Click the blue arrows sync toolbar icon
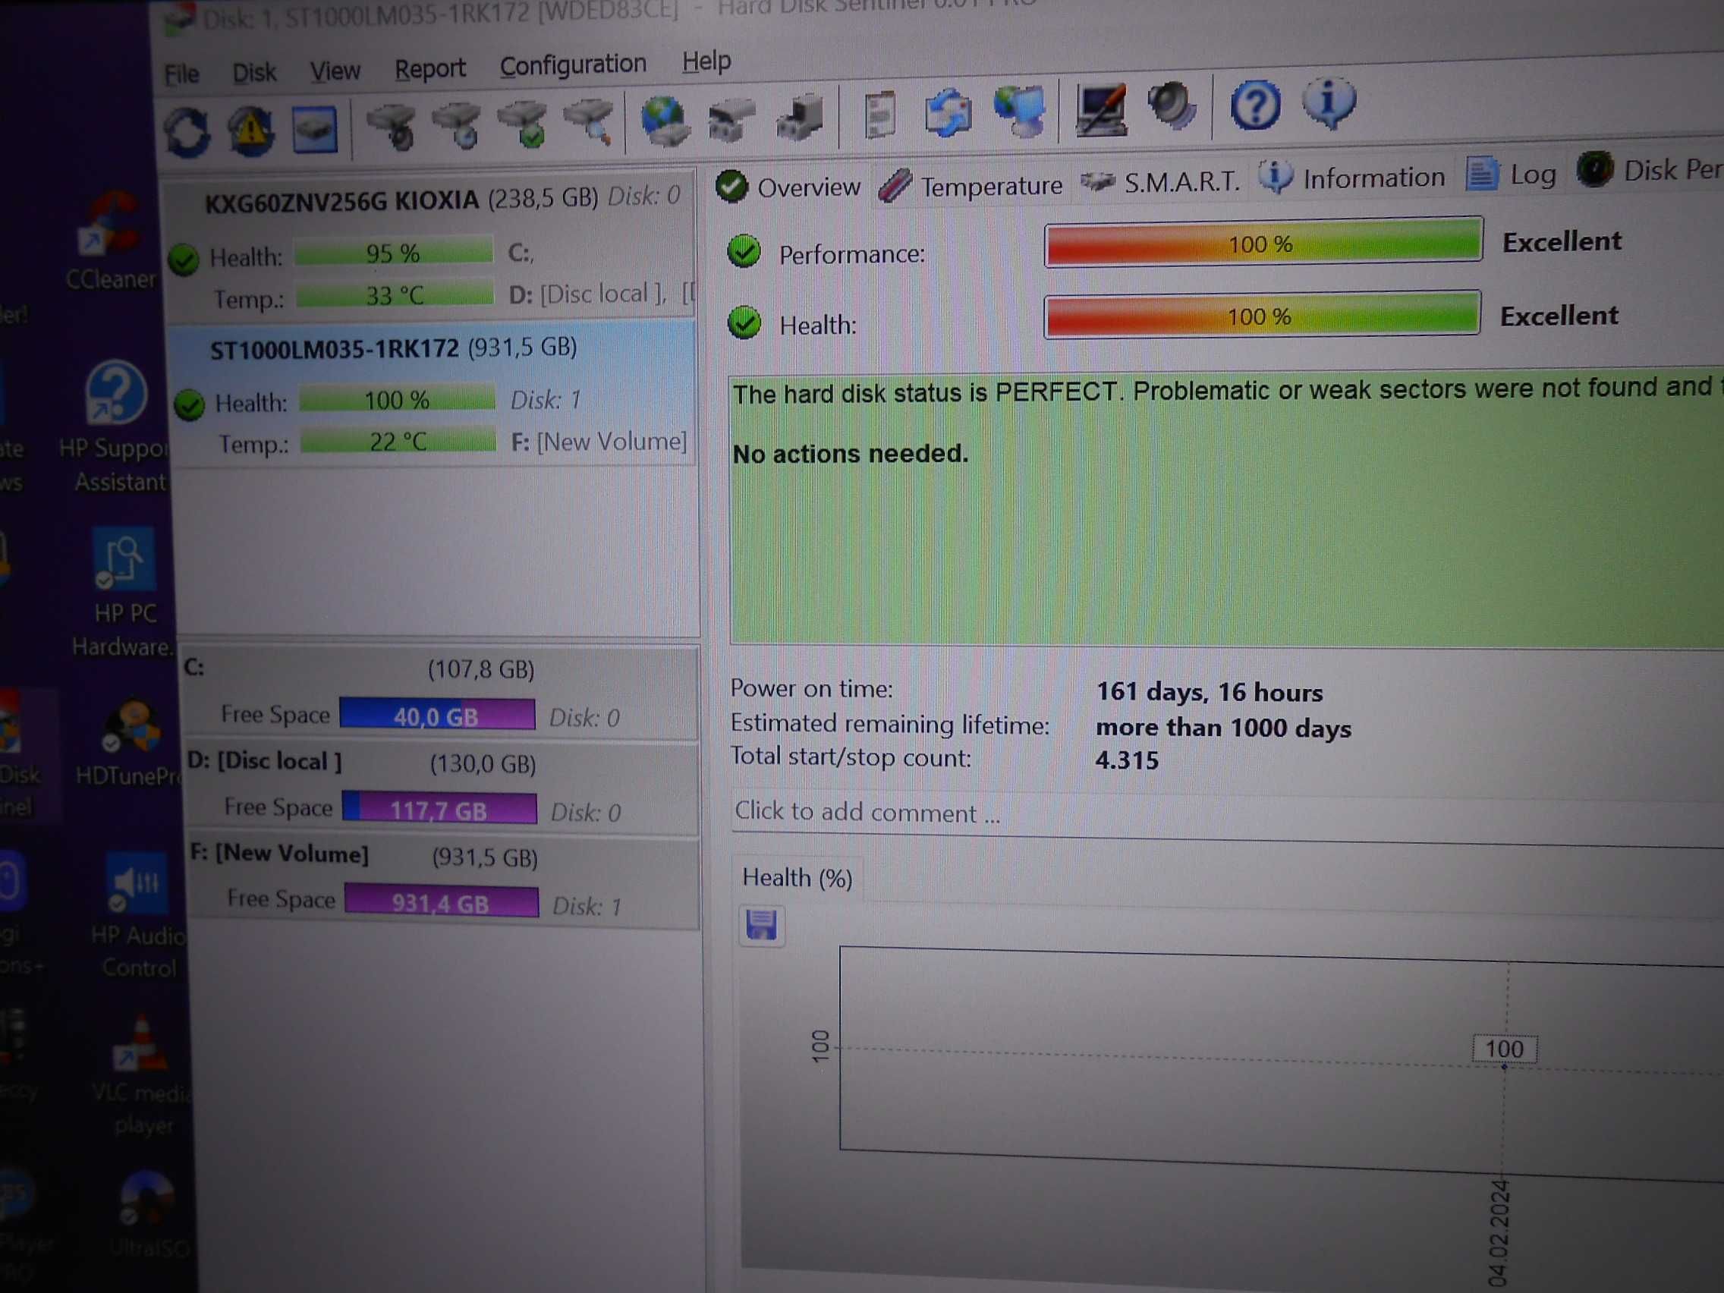This screenshot has width=1724, height=1293. coord(948,114)
